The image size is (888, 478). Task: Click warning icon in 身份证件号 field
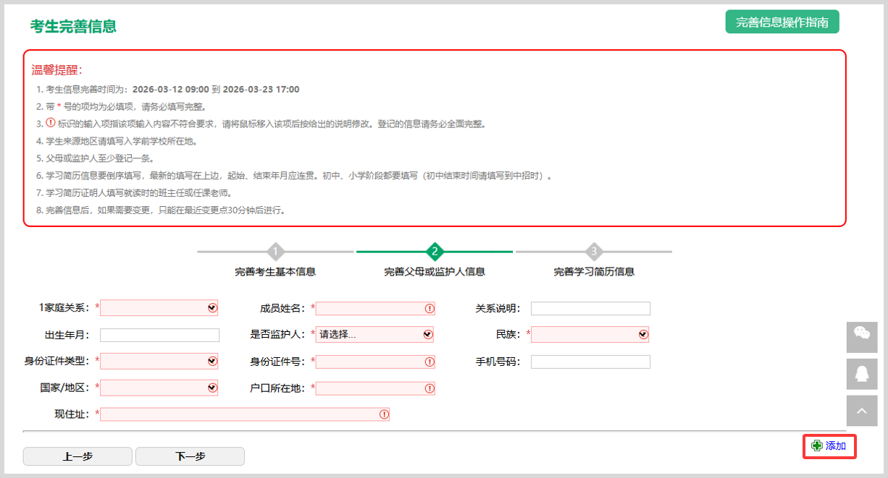(430, 362)
